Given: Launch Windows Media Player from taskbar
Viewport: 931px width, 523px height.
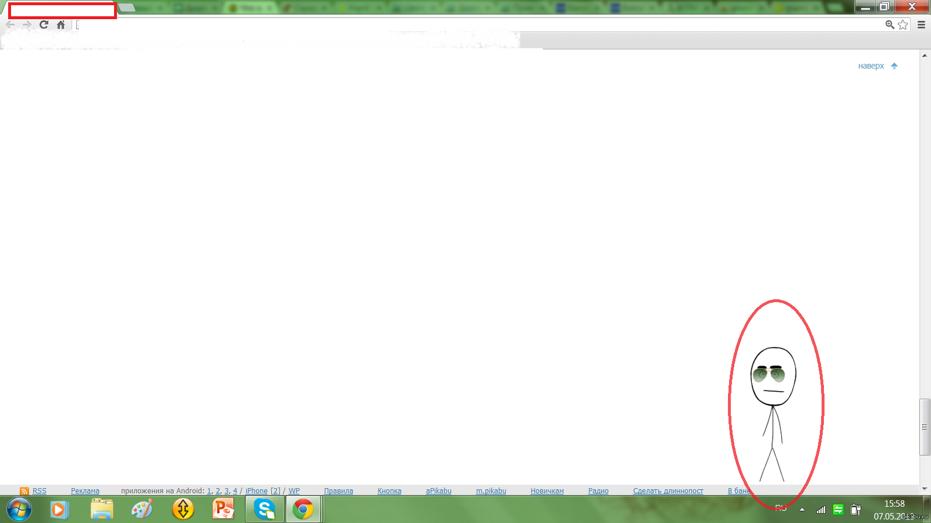Looking at the screenshot, I should point(59,510).
